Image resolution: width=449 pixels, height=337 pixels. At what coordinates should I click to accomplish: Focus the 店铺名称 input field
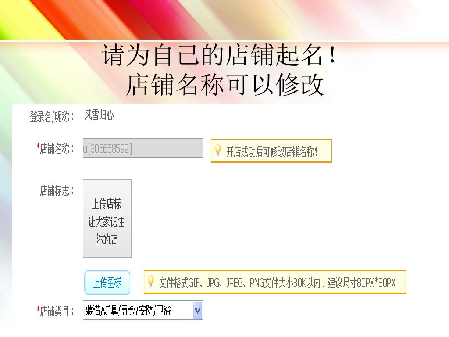coord(143,148)
